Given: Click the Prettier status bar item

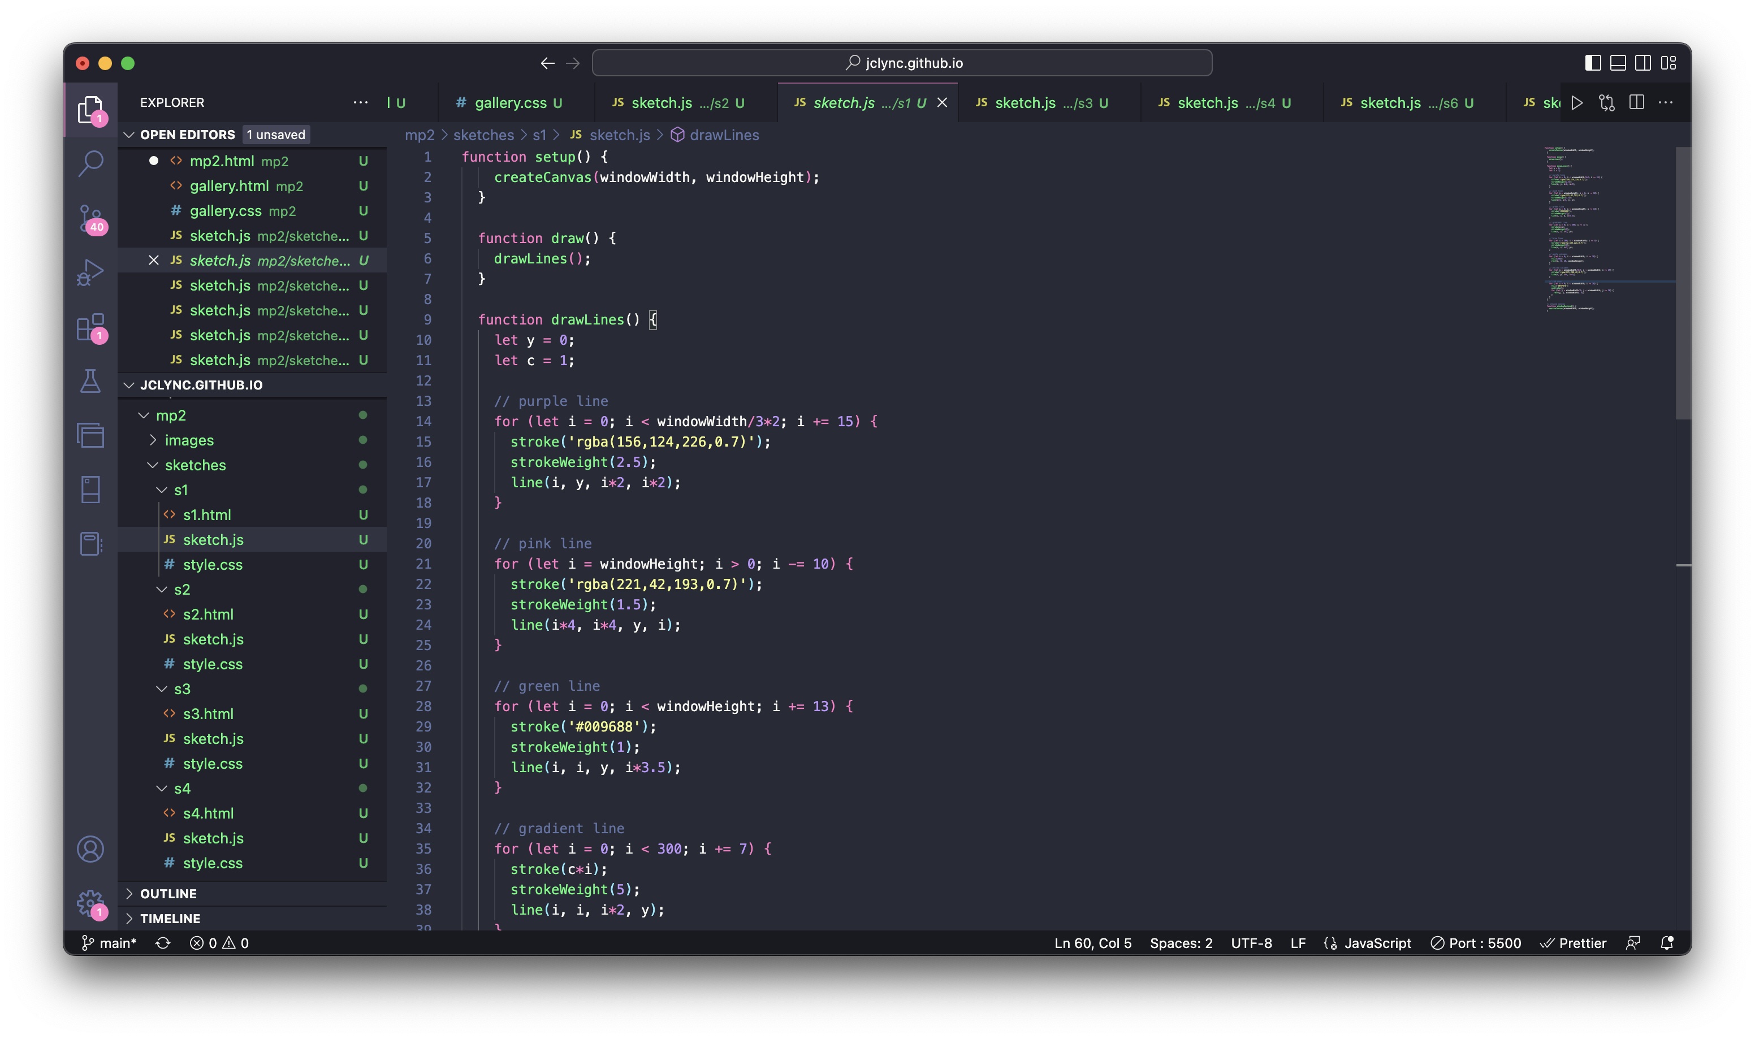Looking at the screenshot, I should (x=1573, y=943).
